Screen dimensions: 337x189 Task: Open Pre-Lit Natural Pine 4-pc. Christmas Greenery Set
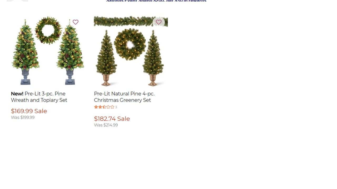pyautogui.click(x=124, y=97)
